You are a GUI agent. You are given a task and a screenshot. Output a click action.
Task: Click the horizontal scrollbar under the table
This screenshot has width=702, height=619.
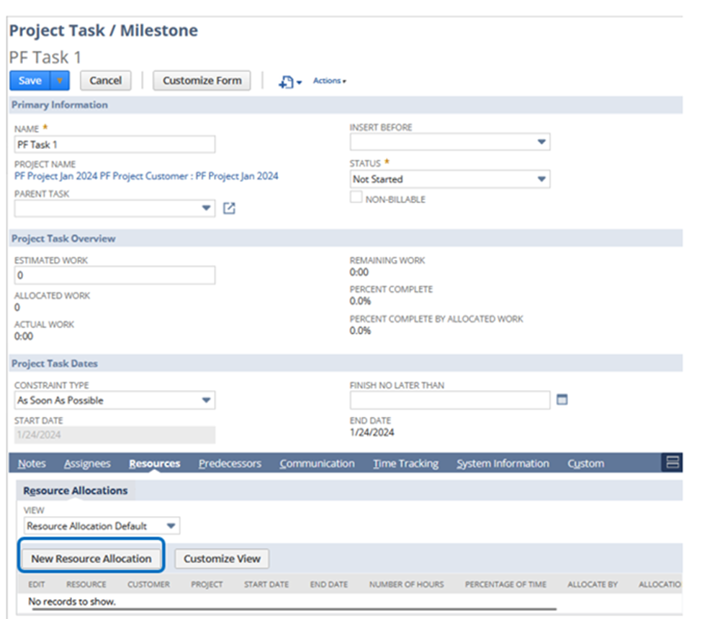(294, 609)
